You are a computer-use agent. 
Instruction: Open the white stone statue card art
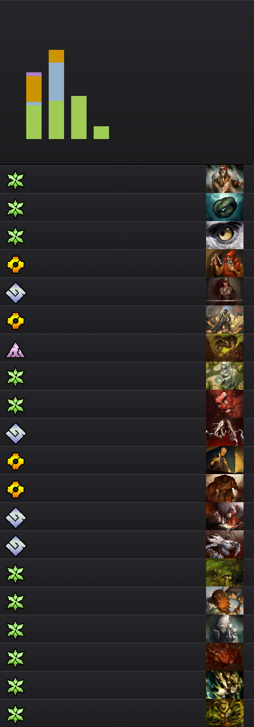[225, 376]
